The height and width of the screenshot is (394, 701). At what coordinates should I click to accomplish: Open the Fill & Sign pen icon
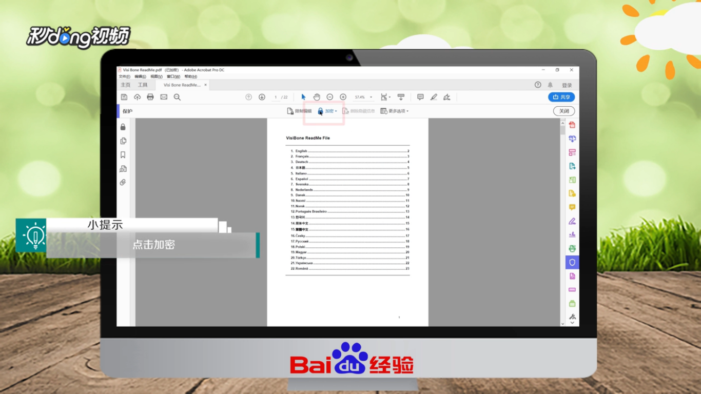pos(446,96)
